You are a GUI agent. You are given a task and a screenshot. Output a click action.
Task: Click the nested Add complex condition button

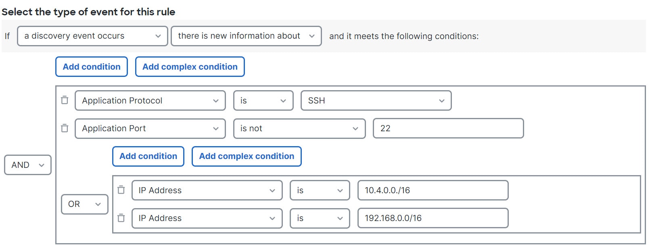[247, 156]
